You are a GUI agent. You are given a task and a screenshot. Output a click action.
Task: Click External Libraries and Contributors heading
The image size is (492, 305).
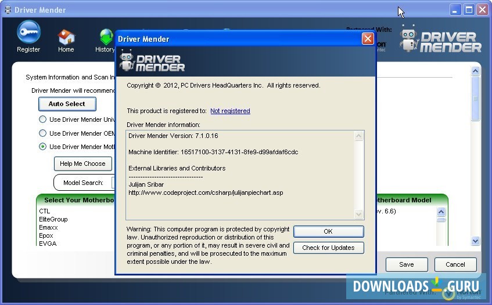click(x=177, y=169)
